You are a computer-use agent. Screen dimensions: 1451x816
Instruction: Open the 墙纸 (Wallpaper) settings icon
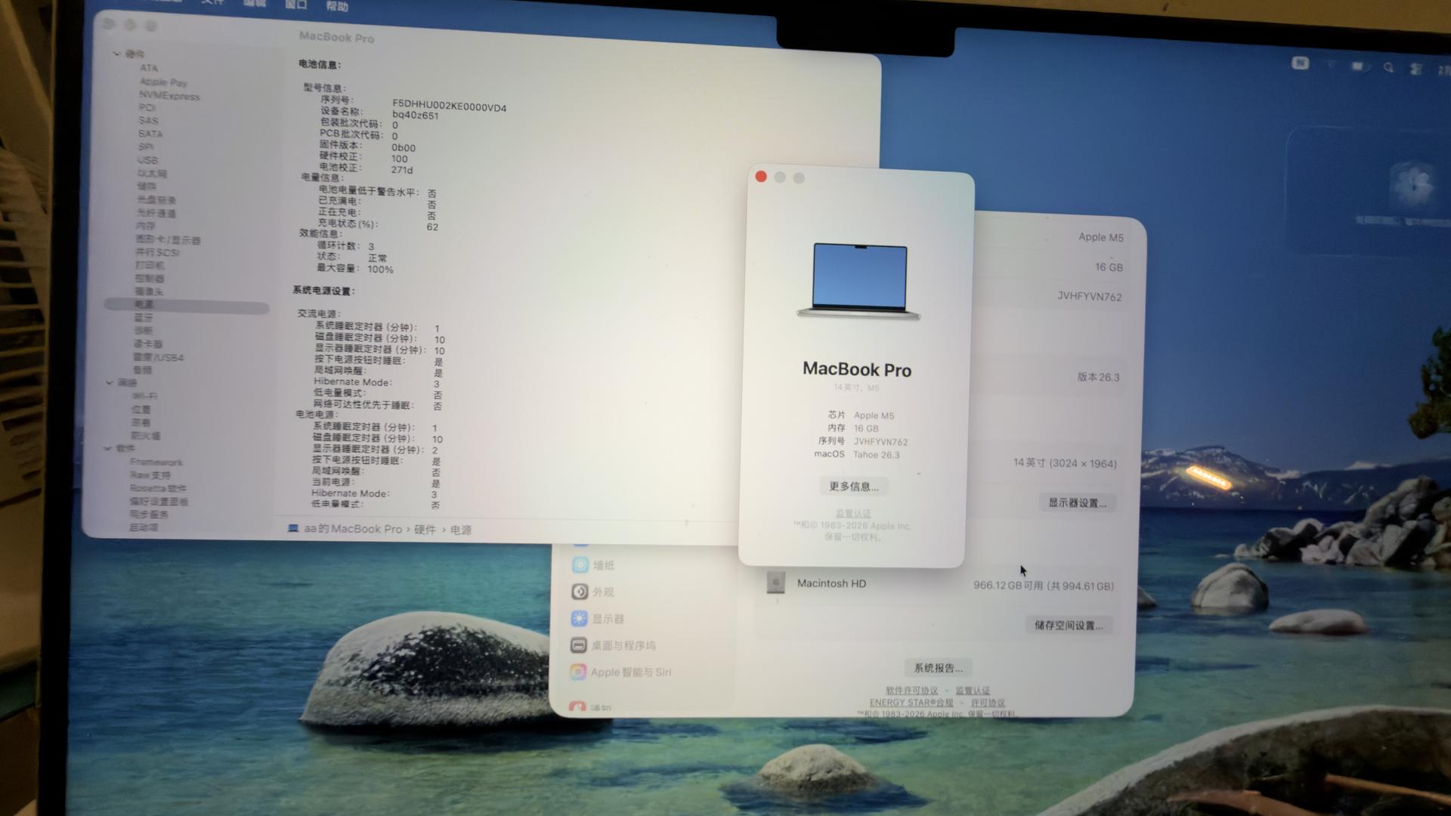pos(580,564)
